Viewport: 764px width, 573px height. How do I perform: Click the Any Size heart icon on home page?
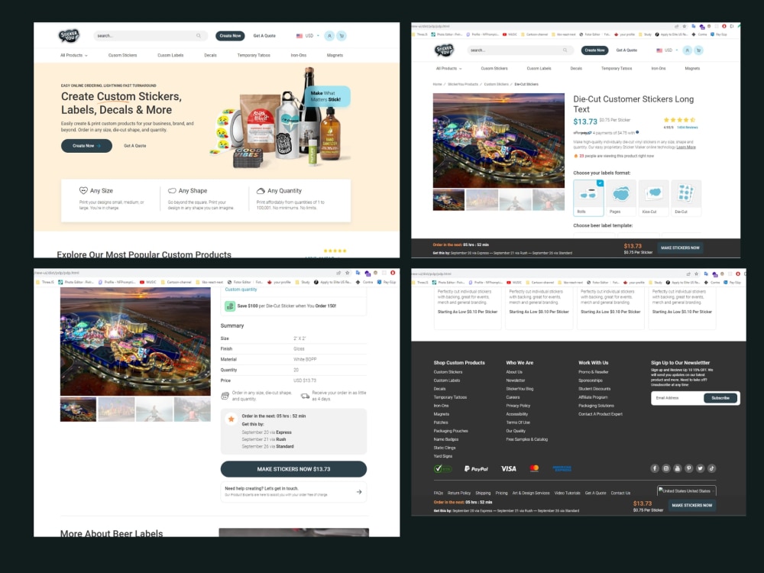tap(83, 190)
